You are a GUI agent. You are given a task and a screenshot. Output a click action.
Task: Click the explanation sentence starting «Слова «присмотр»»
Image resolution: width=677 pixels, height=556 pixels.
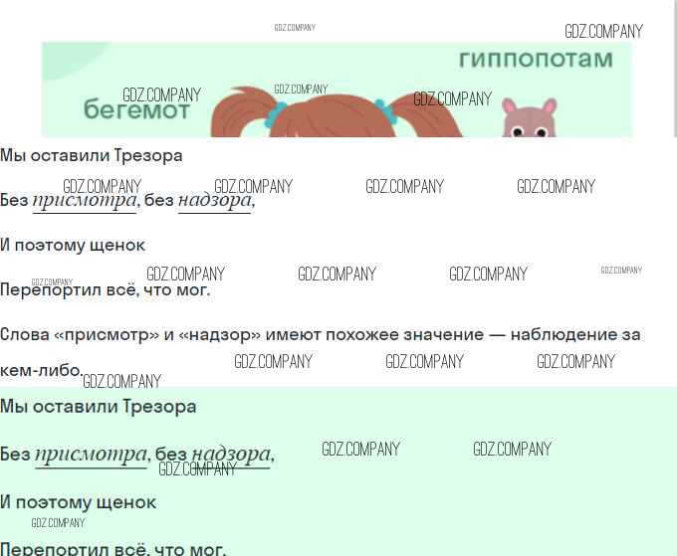click(x=320, y=335)
